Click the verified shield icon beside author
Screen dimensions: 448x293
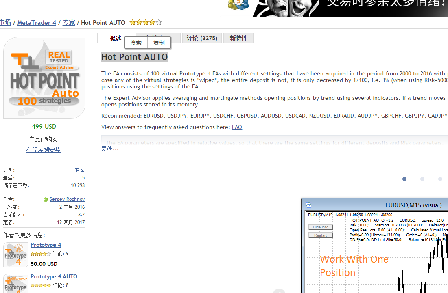pyautogui.click(x=46, y=200)
